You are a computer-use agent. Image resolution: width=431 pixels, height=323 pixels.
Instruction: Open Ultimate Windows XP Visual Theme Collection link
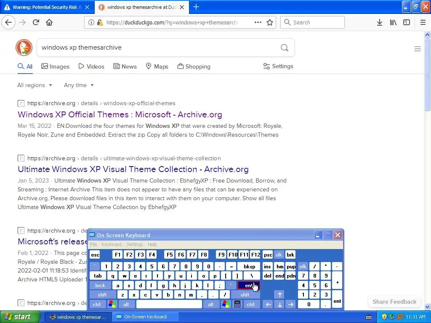[x=133, y=169]
